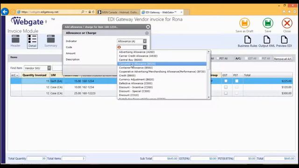Collapse the Allowance or Charge panel
The width and height of the screenshot is (299, 168).
pyautogui.click(x=147, y=33)
